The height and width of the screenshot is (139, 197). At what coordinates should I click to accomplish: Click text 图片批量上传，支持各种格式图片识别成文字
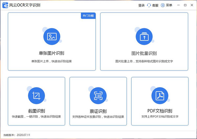[x=144, y=61]
